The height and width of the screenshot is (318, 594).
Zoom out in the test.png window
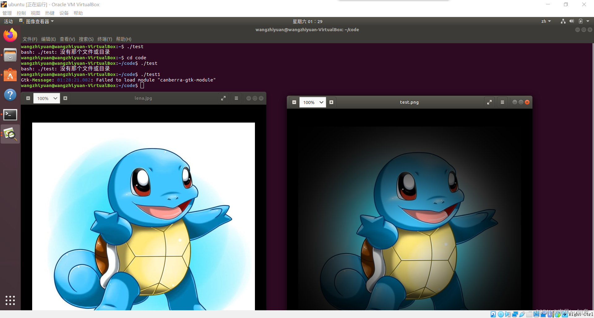pyautogui.click(x=294, y=102)
